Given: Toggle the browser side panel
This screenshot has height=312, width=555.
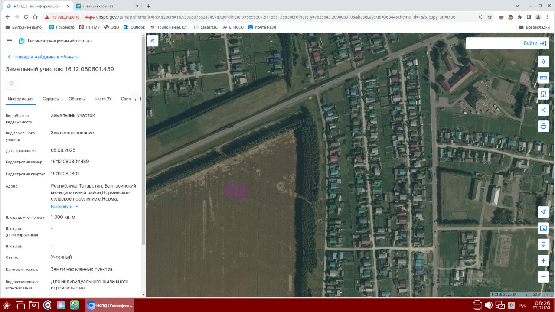Looking at the screenshot, I should coord(529,17).
